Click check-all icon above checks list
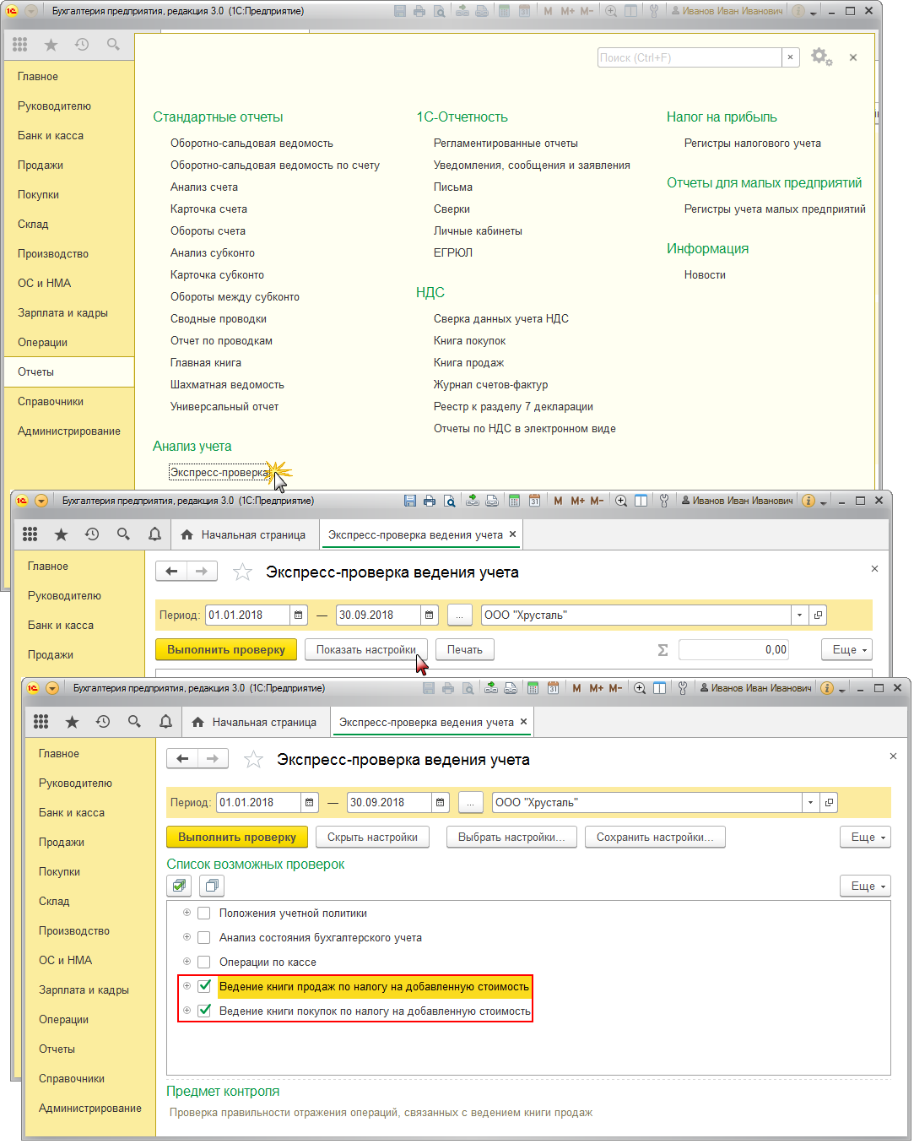Screen dimensions: 914x1144 click(x=178, y=886)
